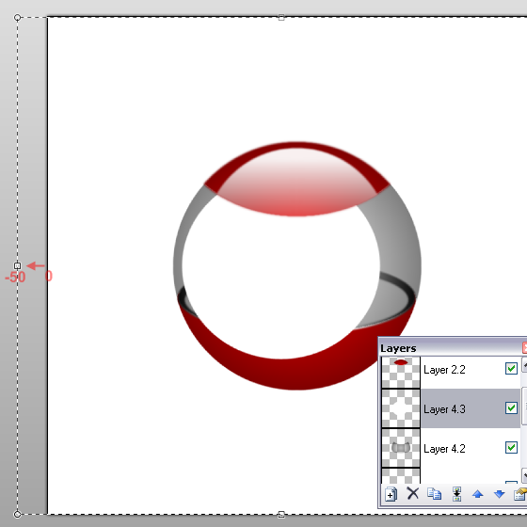
Task: Click the Merge Layer Down icon
Action: 456,494
